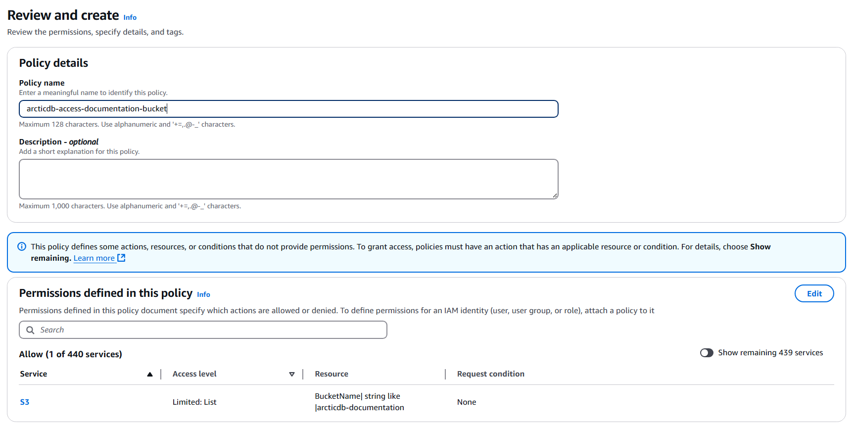
Task: Open the S3 service link
Action: (25, 402)
